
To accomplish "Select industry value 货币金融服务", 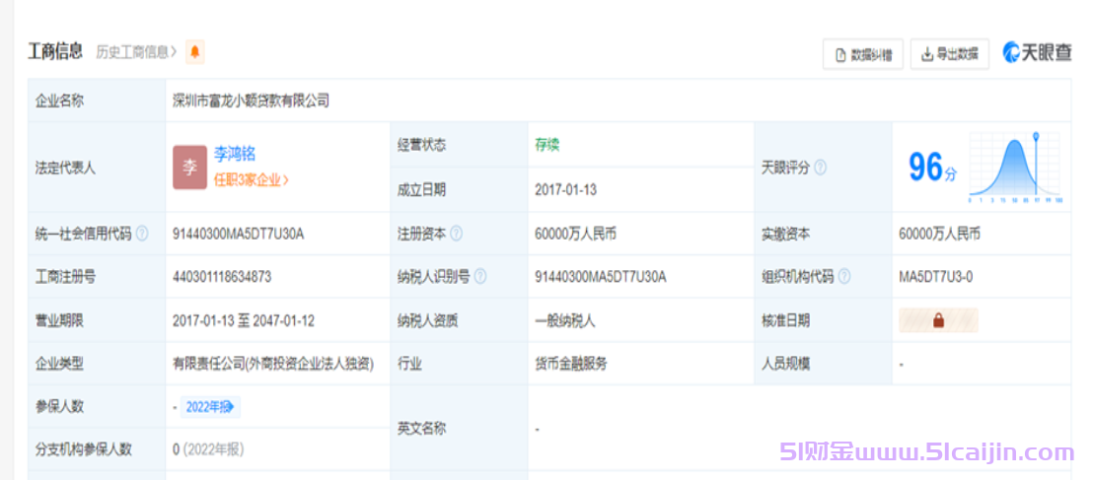I will pos(571,364).
